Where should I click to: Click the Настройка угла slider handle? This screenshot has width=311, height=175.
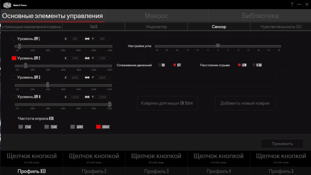tap(218, 45)
